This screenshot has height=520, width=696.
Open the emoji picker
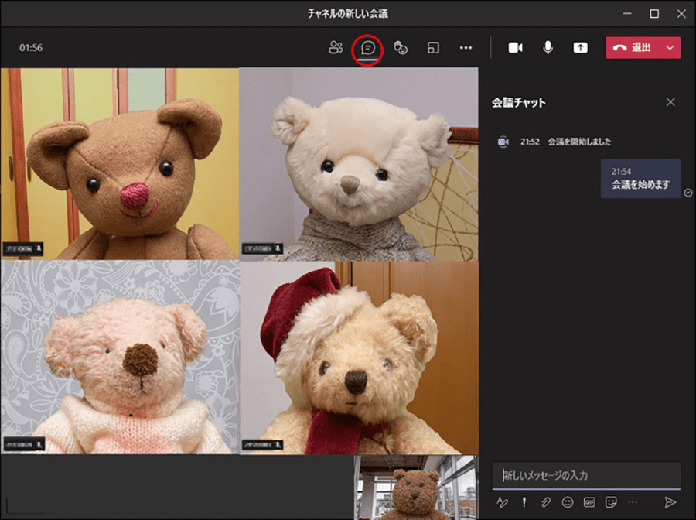point(568,502)
